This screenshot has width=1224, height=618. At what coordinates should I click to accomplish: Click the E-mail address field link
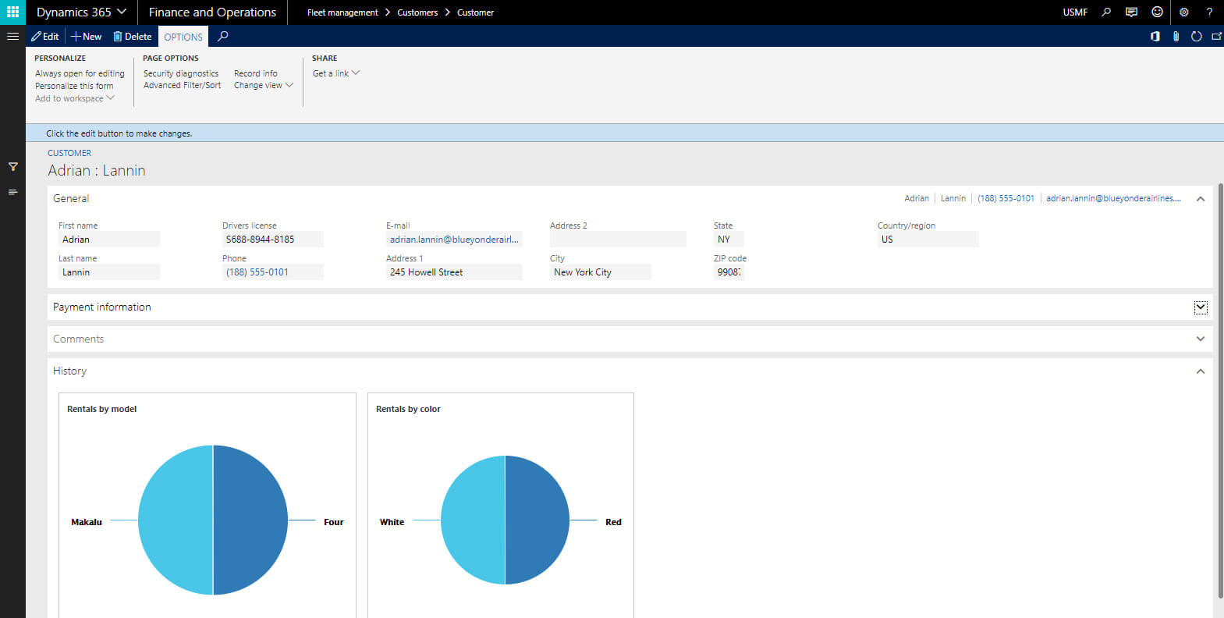(x=454, y=240)
